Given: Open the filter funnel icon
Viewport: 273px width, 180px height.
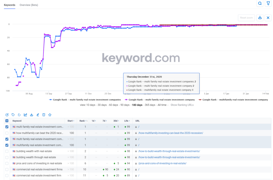Looking at the screenshot, I should [268, 3].
